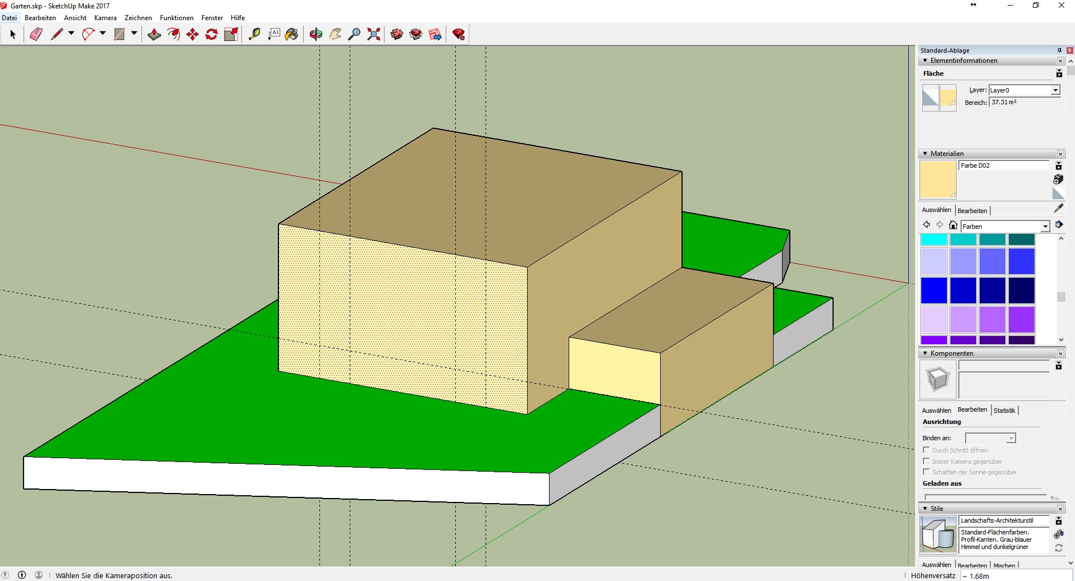Viewport: 1075px width, 581px height.
Task: Select the Eraser tool
Action: coord(36,35)
